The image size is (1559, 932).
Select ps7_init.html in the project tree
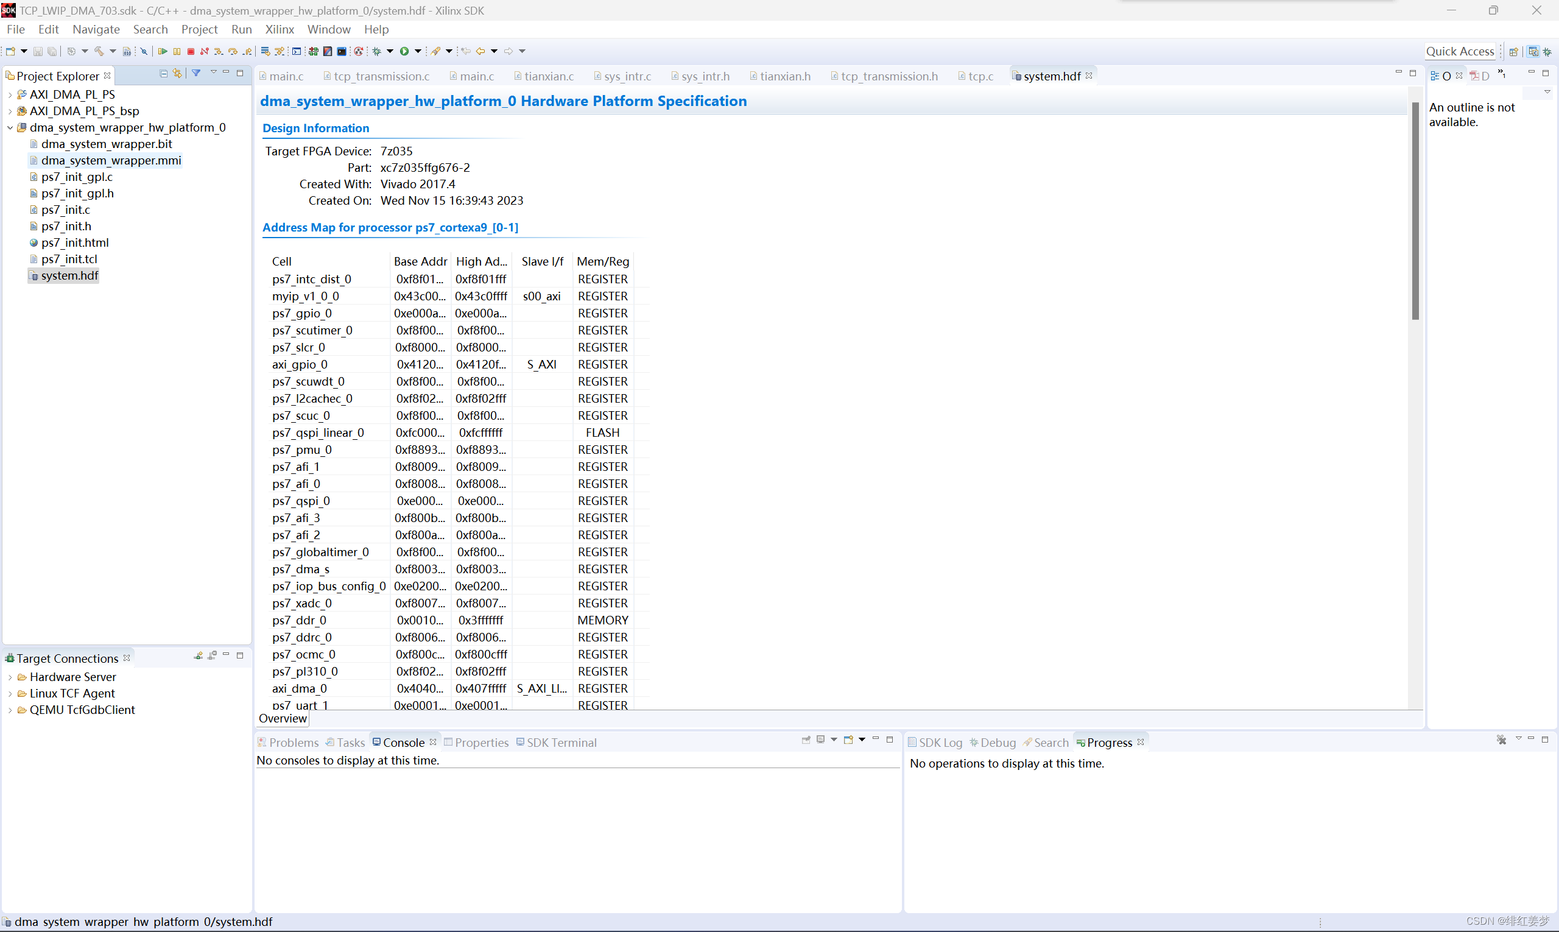[x=75, y=242]
